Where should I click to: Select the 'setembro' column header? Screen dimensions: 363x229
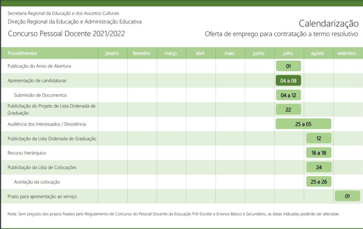click(347, 53)
